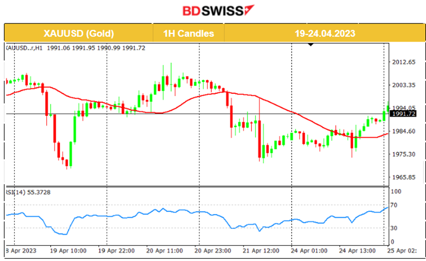Click the black chart shift marker triangle

311,44
